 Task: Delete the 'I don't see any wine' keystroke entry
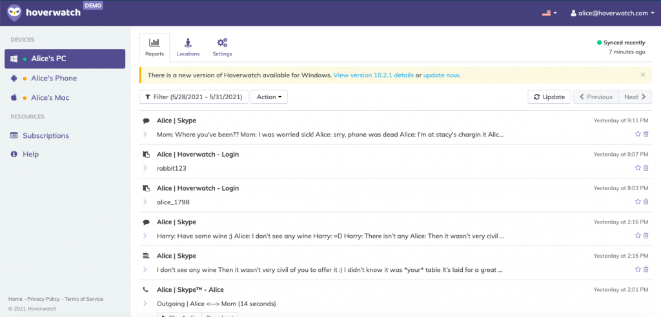coord(646,269)
